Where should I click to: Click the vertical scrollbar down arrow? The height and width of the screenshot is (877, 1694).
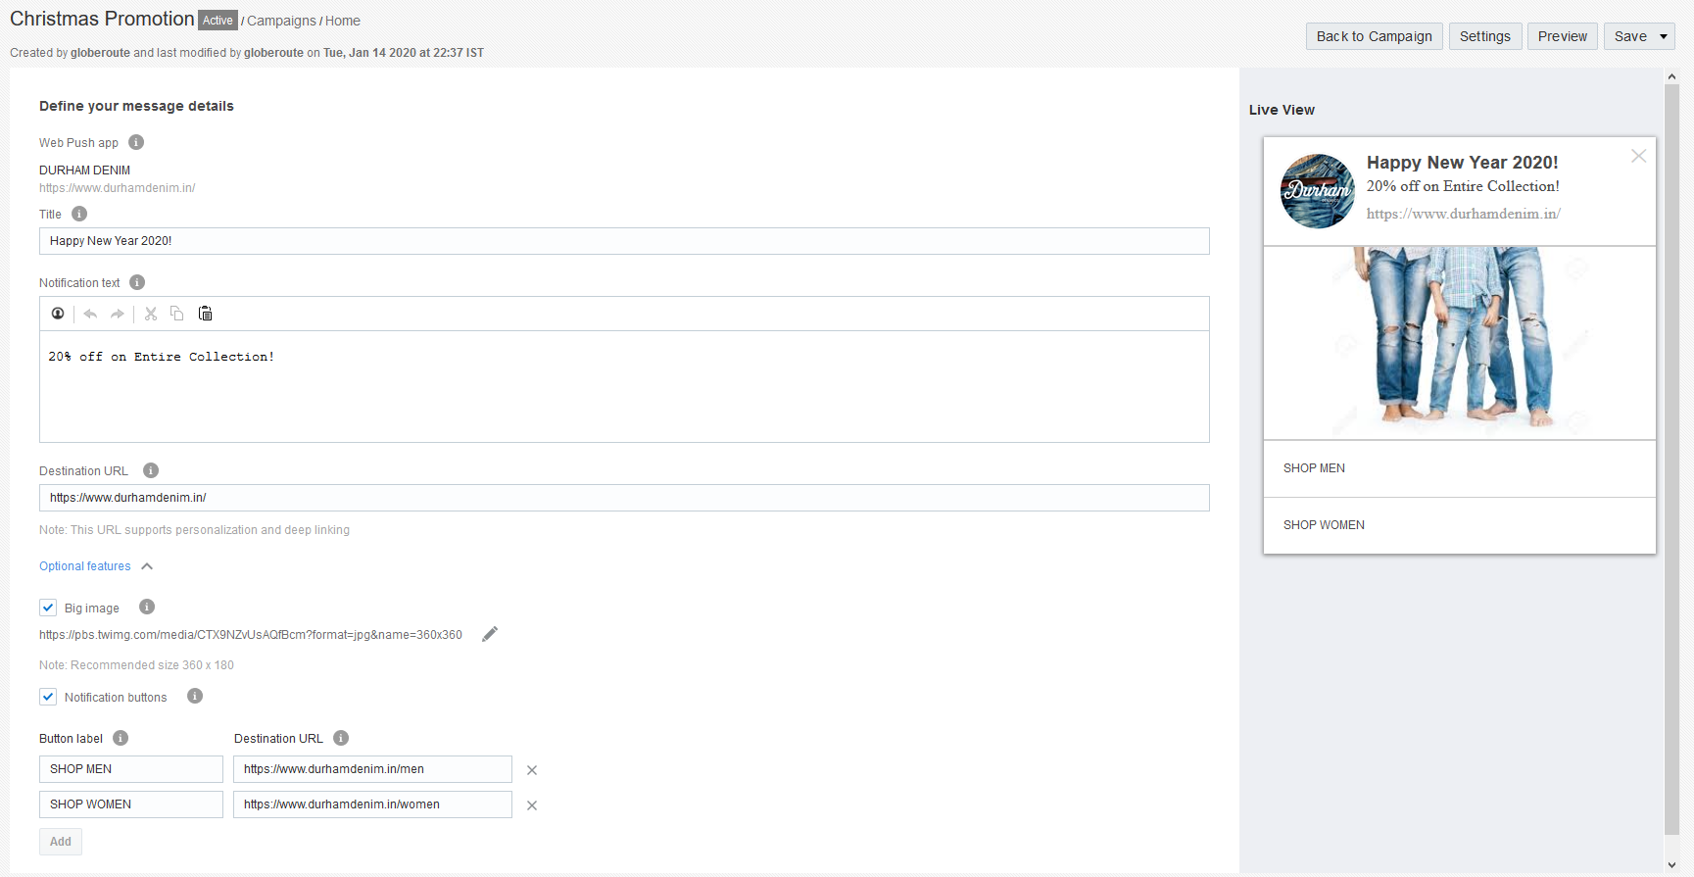(x=1671, y=865)
